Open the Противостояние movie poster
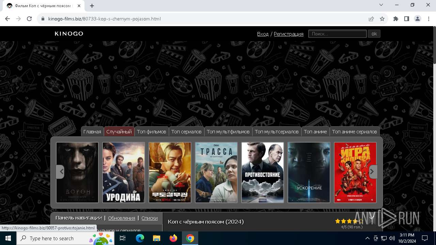 point(263,173)
